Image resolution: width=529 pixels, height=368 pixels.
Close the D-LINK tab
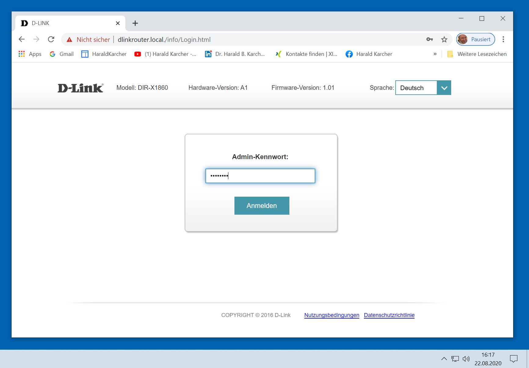coord(118,23)
